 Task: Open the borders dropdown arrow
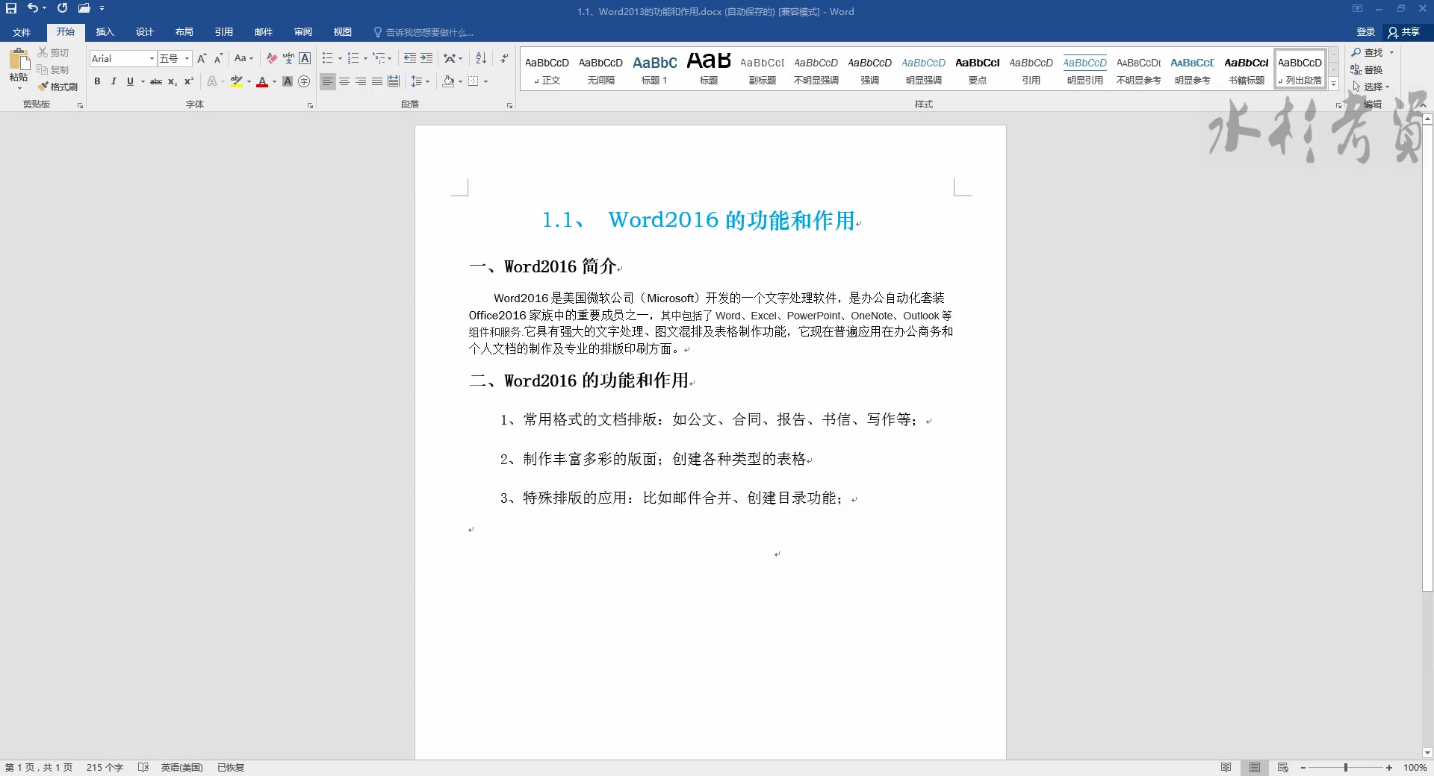tap(485, 81)
